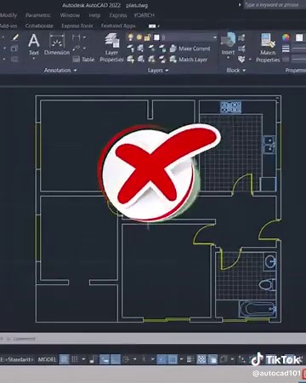Click the layer Freeze icon in second row
Screen dimensions: 306x383
point(151,49)
